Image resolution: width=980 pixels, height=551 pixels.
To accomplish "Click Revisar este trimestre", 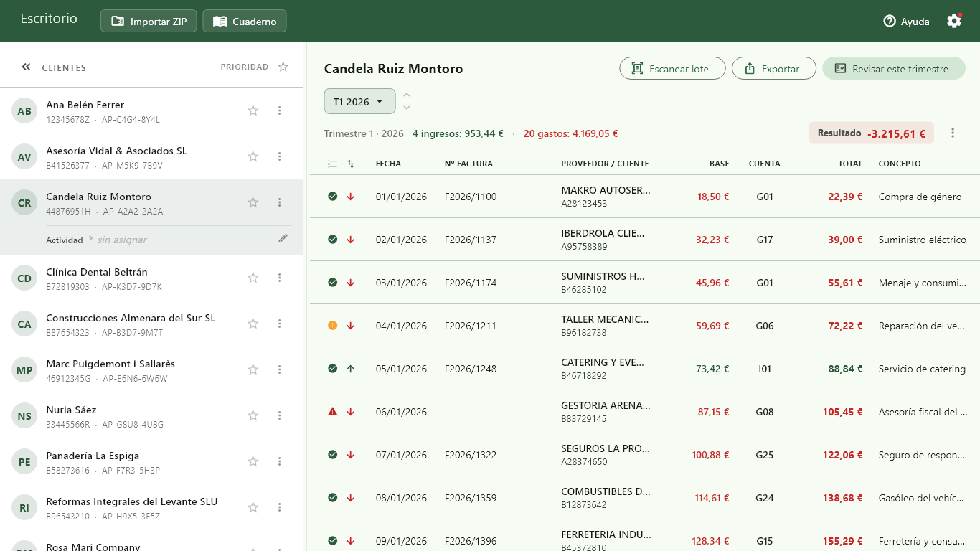I will coord(894,68).
